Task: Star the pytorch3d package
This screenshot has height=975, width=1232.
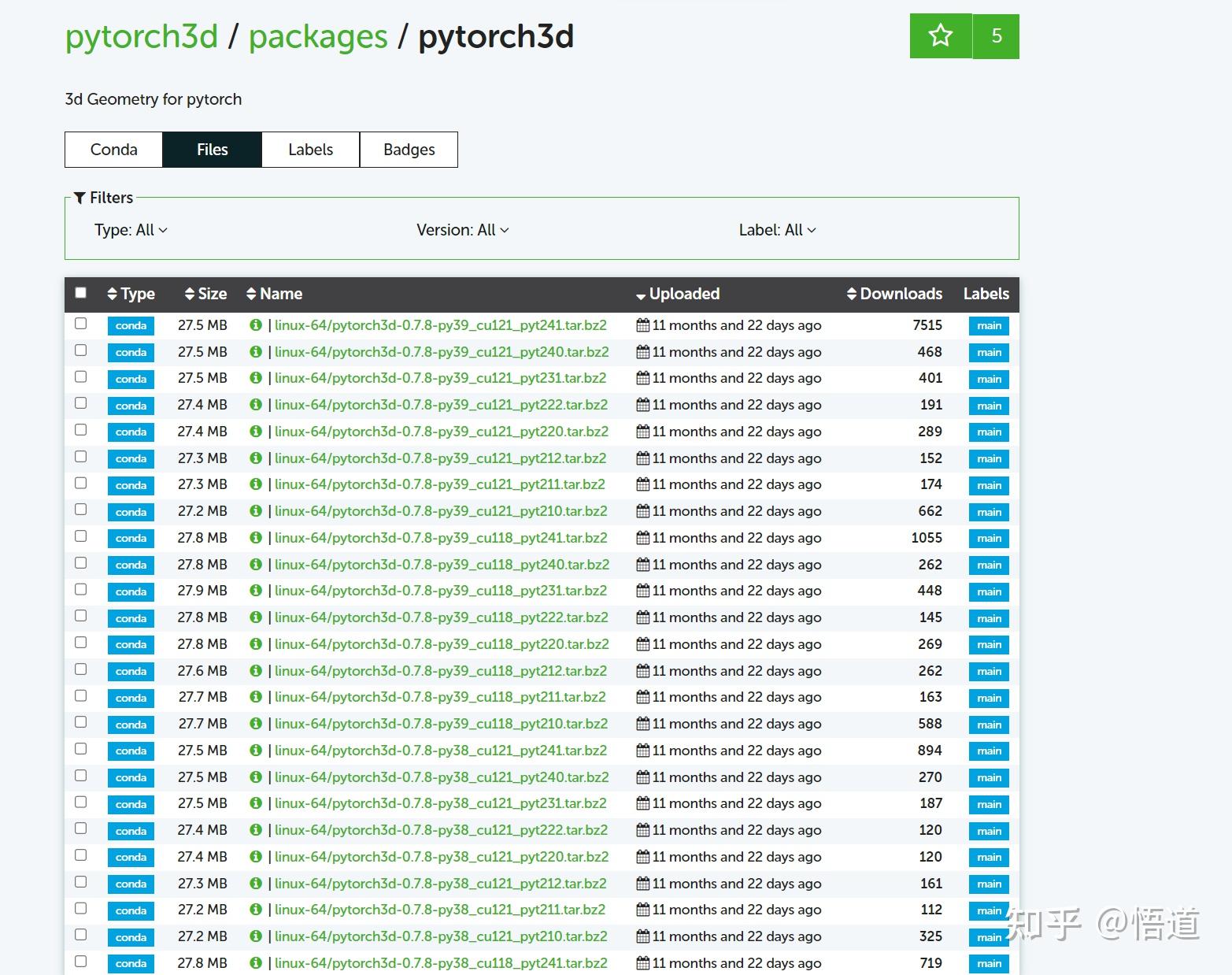Action: [940, 35]
